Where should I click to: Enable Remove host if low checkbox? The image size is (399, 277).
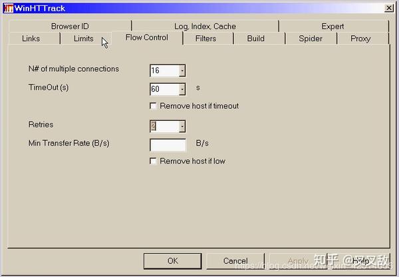click(x=153, y=161)
